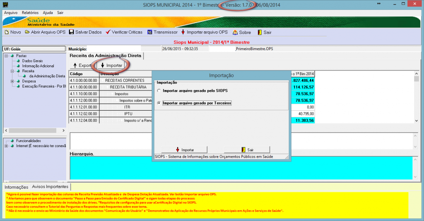This screenshot has width=424, height=221.
Task: Click the Exportar button
Action: [83, 65]
